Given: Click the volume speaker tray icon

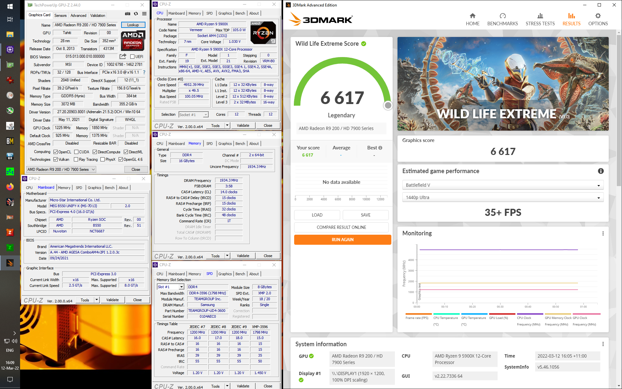Looking at the screenshot, I should coord(15,341).
